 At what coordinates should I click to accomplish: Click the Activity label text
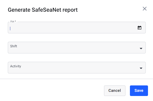(16, 66)
